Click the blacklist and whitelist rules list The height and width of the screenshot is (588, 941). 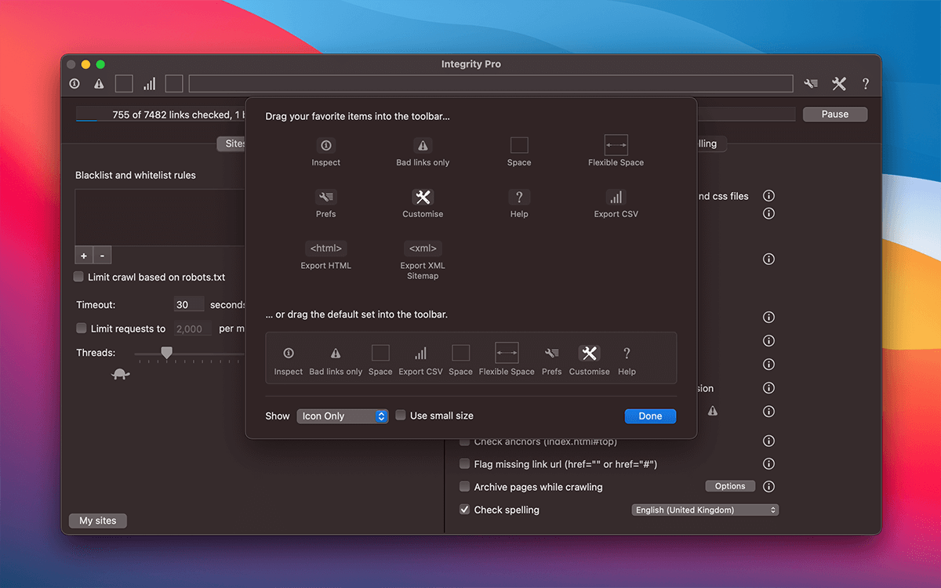point(161,218)
